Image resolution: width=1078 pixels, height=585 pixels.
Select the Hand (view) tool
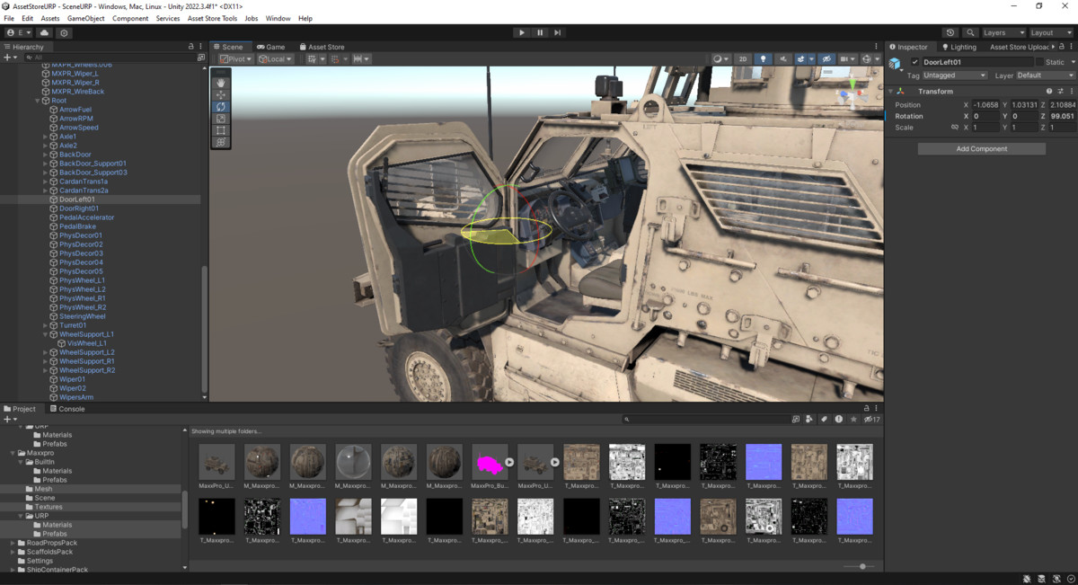(221, 83)
